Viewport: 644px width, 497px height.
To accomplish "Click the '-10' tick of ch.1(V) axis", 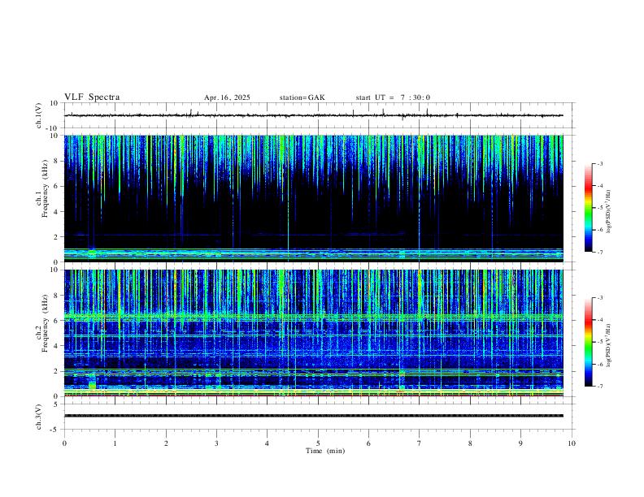I will click(53, 128).
